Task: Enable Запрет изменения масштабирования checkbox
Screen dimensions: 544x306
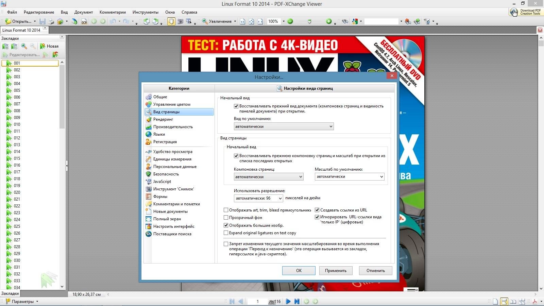Action: click(226, 244)
